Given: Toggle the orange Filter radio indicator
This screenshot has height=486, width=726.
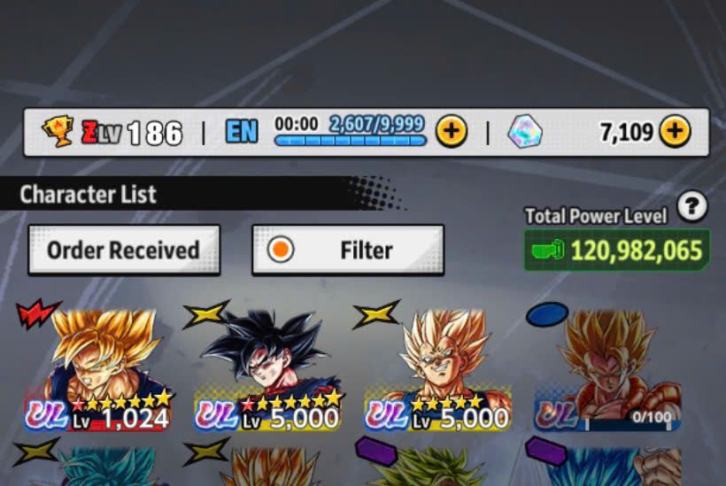Looking at the screenshot, I should [x=280, y=250].
